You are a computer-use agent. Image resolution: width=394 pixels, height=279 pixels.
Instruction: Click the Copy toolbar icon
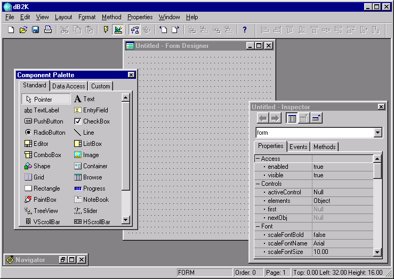tap(77, 30)
